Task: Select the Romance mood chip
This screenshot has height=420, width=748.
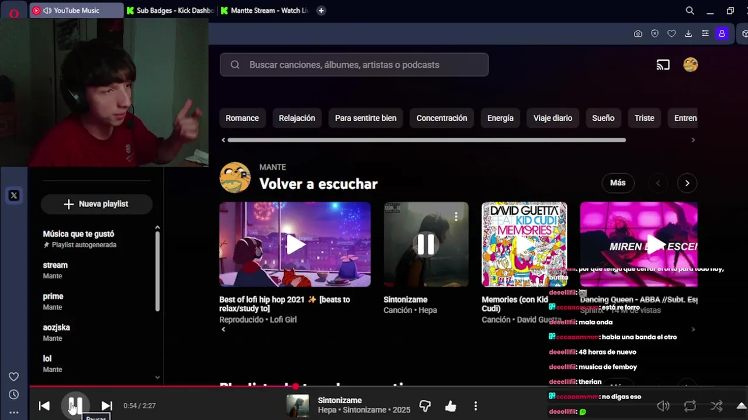Action: (242, 118)
